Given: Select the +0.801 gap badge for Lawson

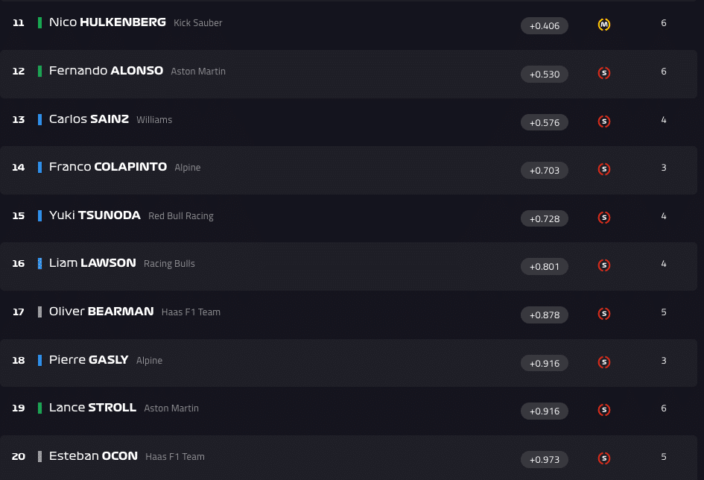Looking at the screenshot, I should coord(545,267).
